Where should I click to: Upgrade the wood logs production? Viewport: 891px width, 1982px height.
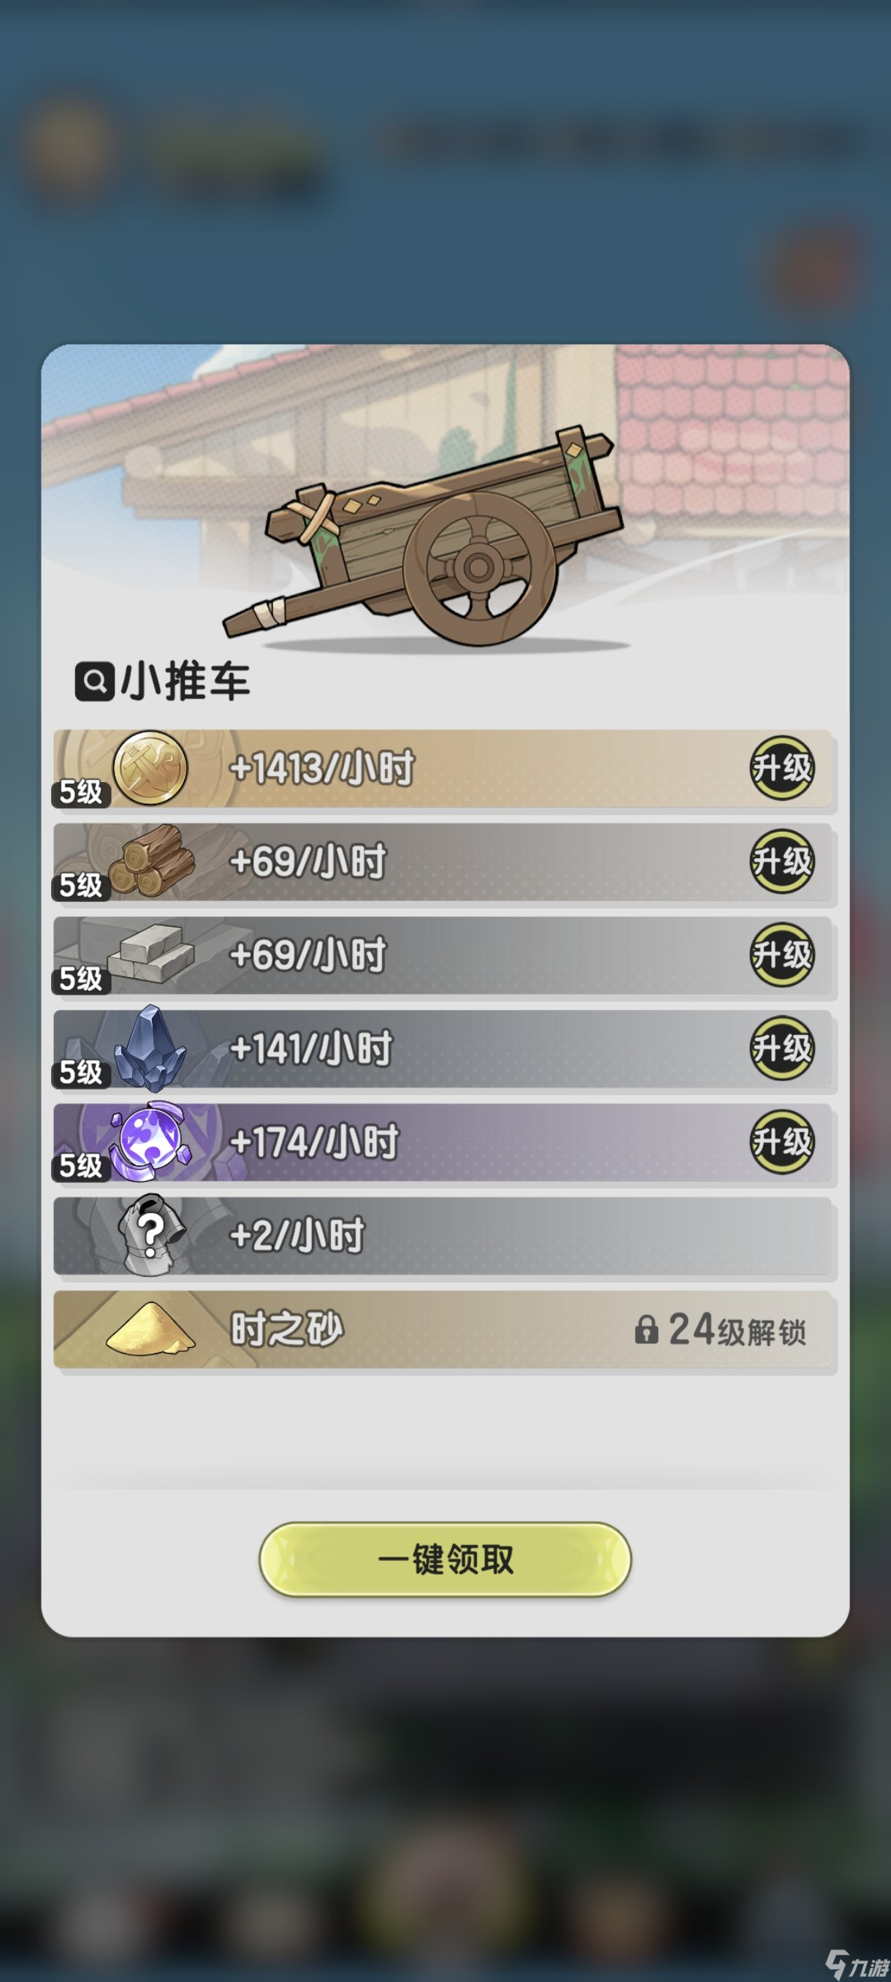tap(782, 861)
